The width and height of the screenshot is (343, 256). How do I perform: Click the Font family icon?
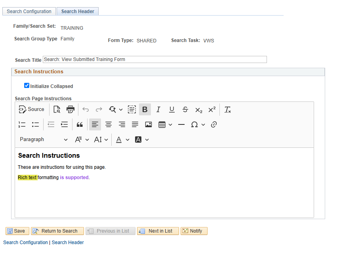click(78, 139)
